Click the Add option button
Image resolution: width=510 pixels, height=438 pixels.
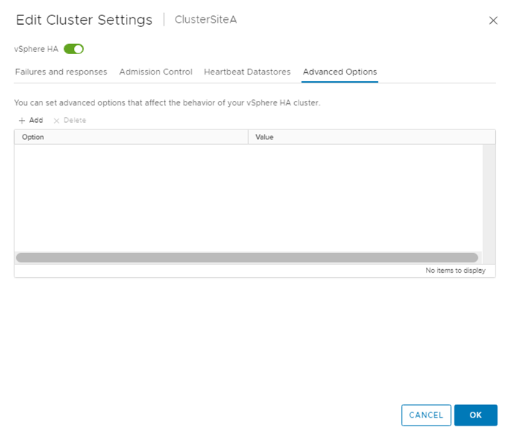(31, 120)
